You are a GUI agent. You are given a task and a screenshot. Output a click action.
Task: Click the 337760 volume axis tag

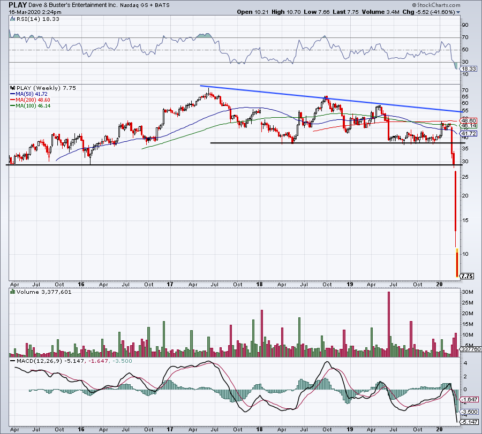click(x=471, y=349)
